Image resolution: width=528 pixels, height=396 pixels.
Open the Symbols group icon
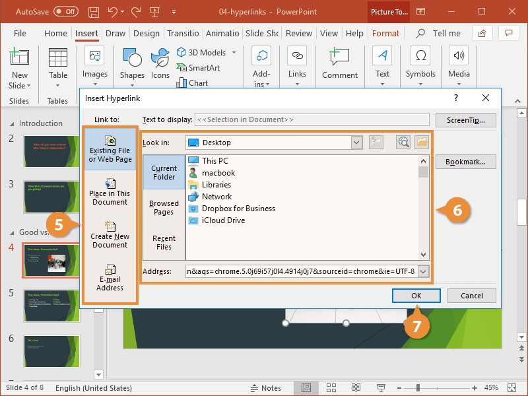(420, 55)
